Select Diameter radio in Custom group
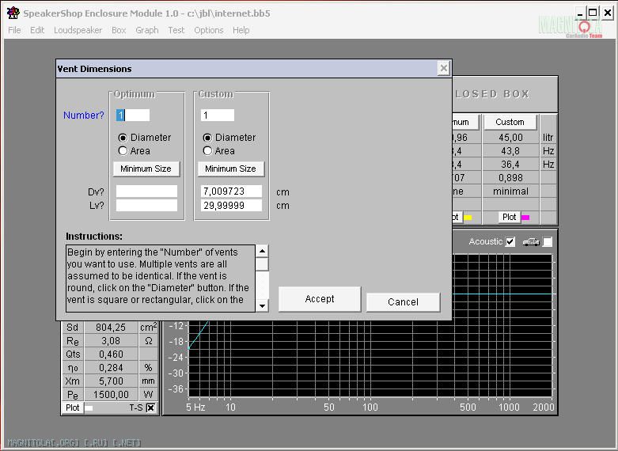 (207, 138)
